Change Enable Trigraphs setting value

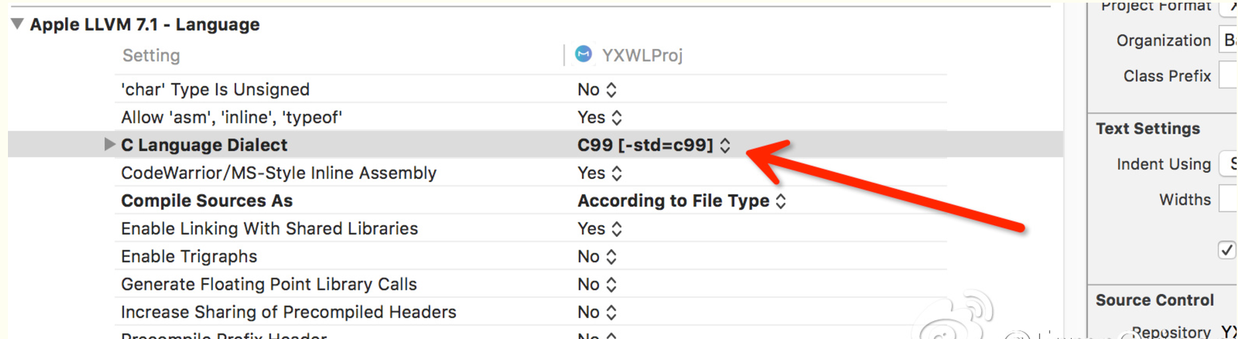point(597,256)
